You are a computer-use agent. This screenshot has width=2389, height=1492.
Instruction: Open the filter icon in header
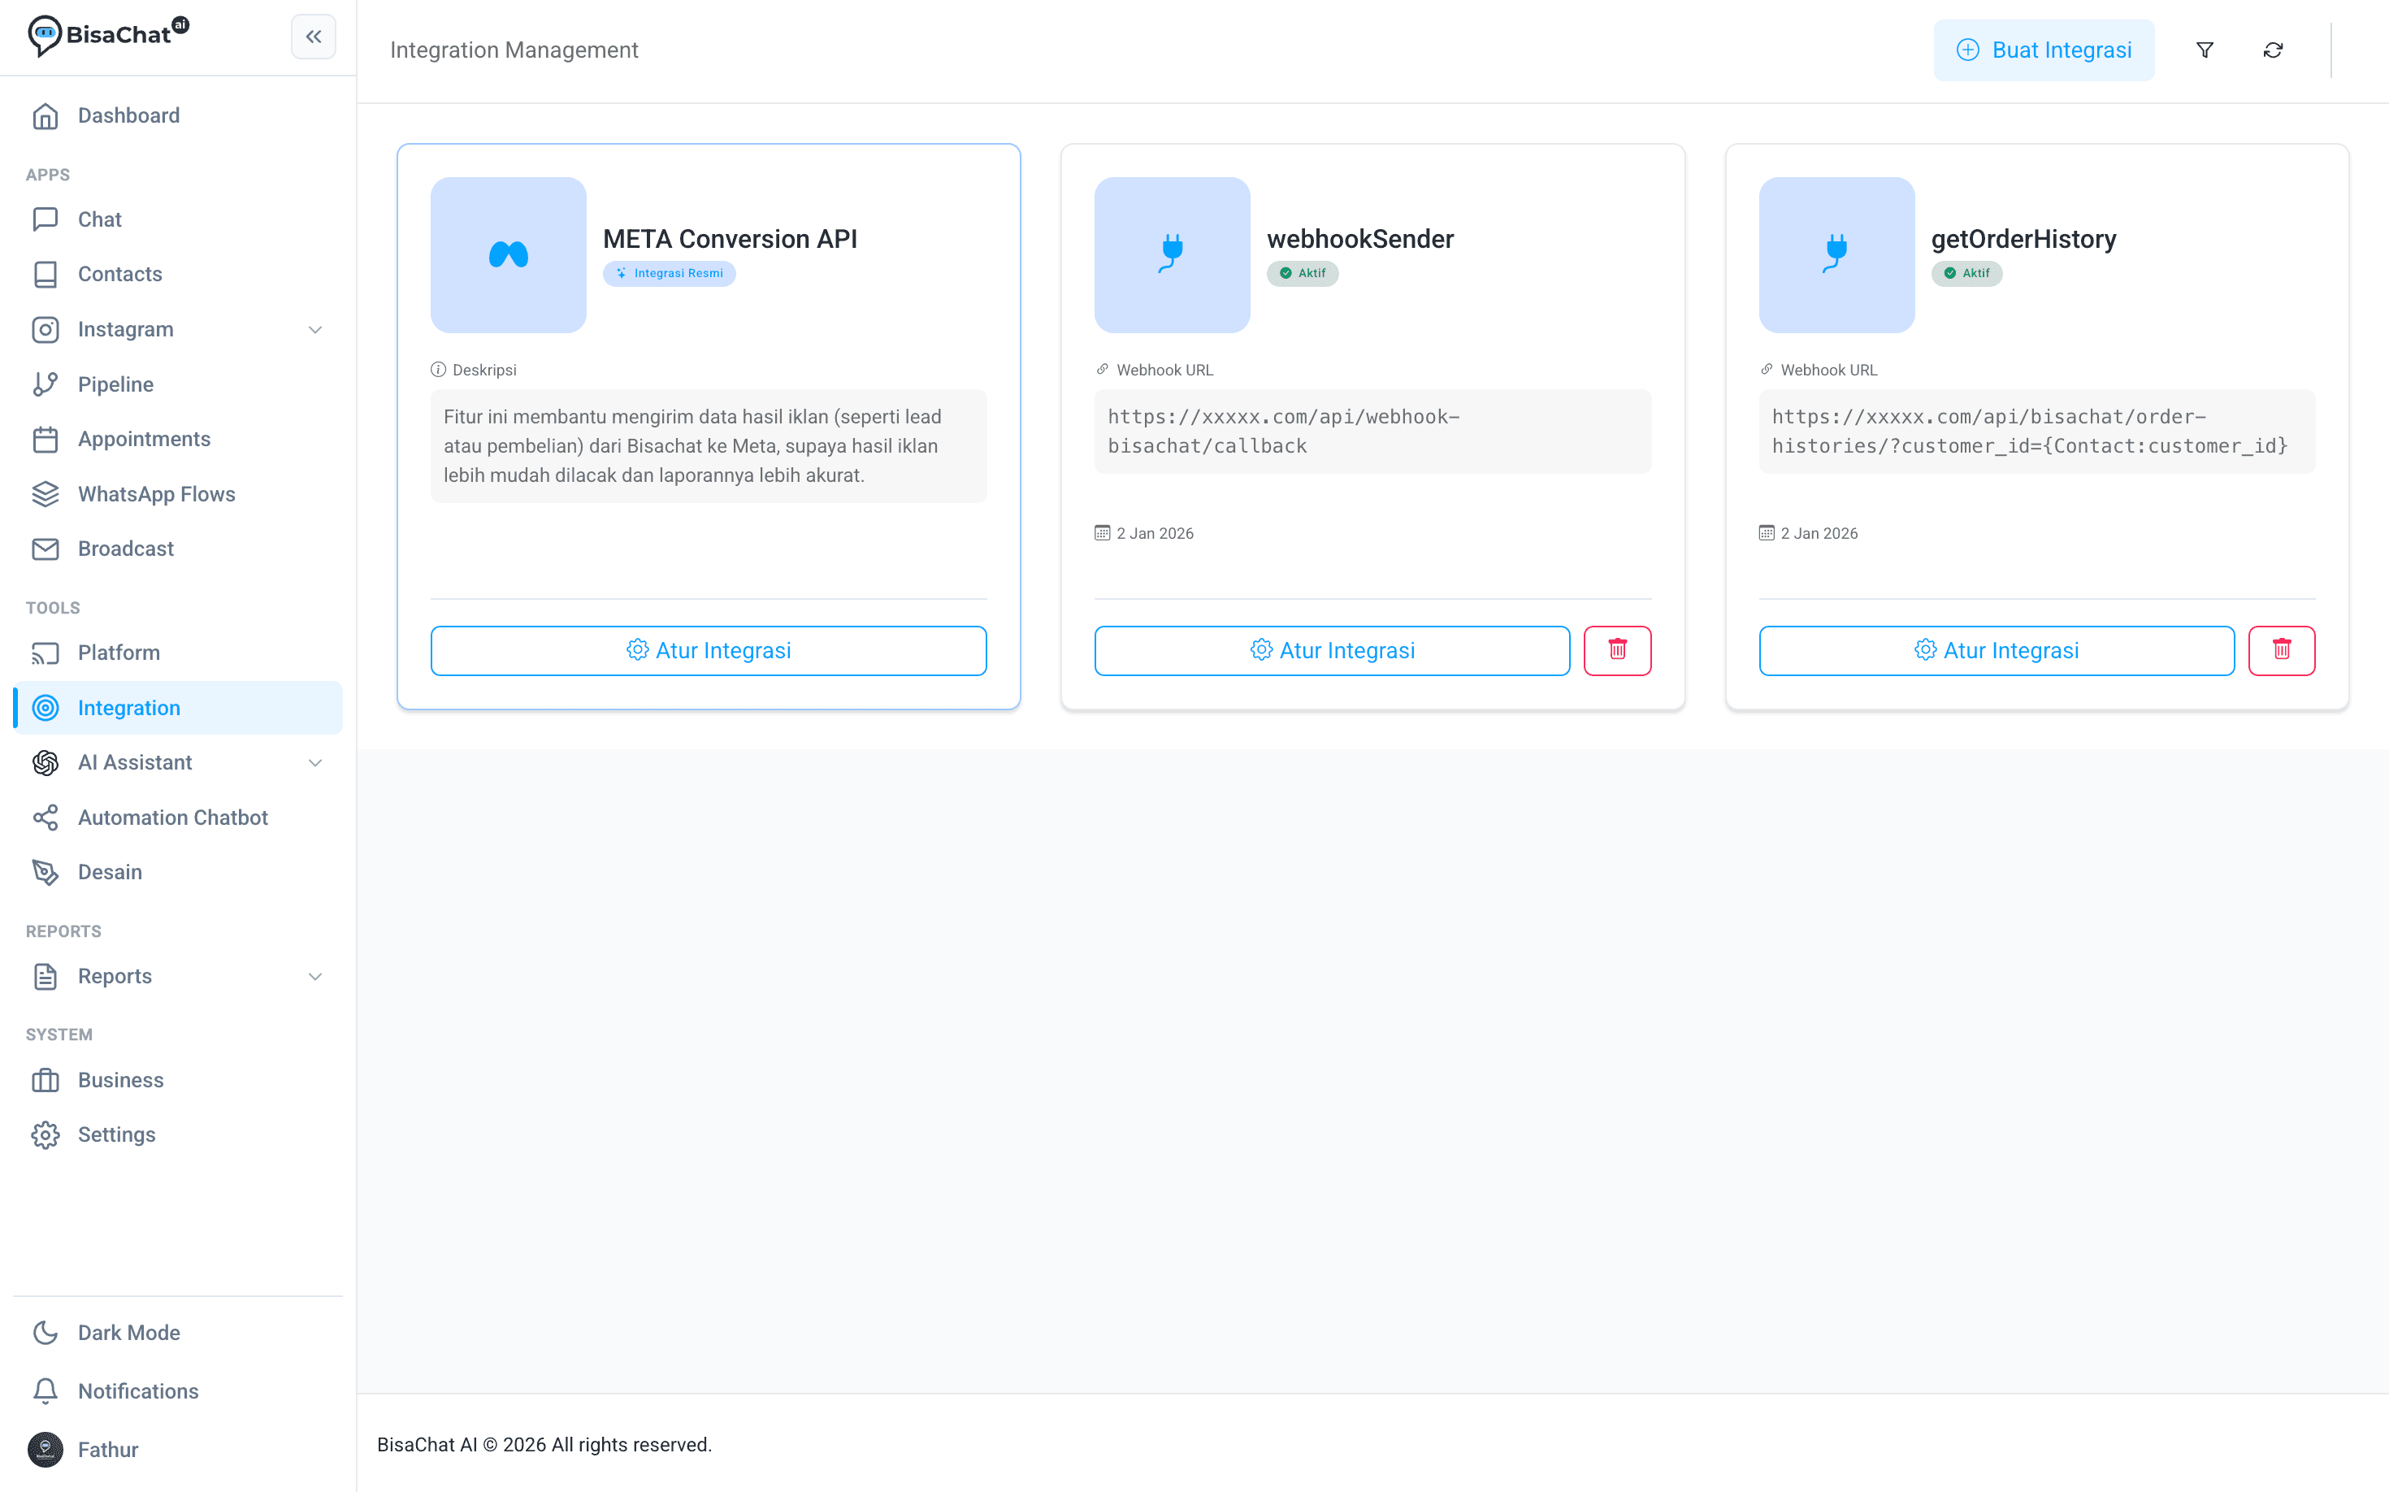coord(2205,50)
